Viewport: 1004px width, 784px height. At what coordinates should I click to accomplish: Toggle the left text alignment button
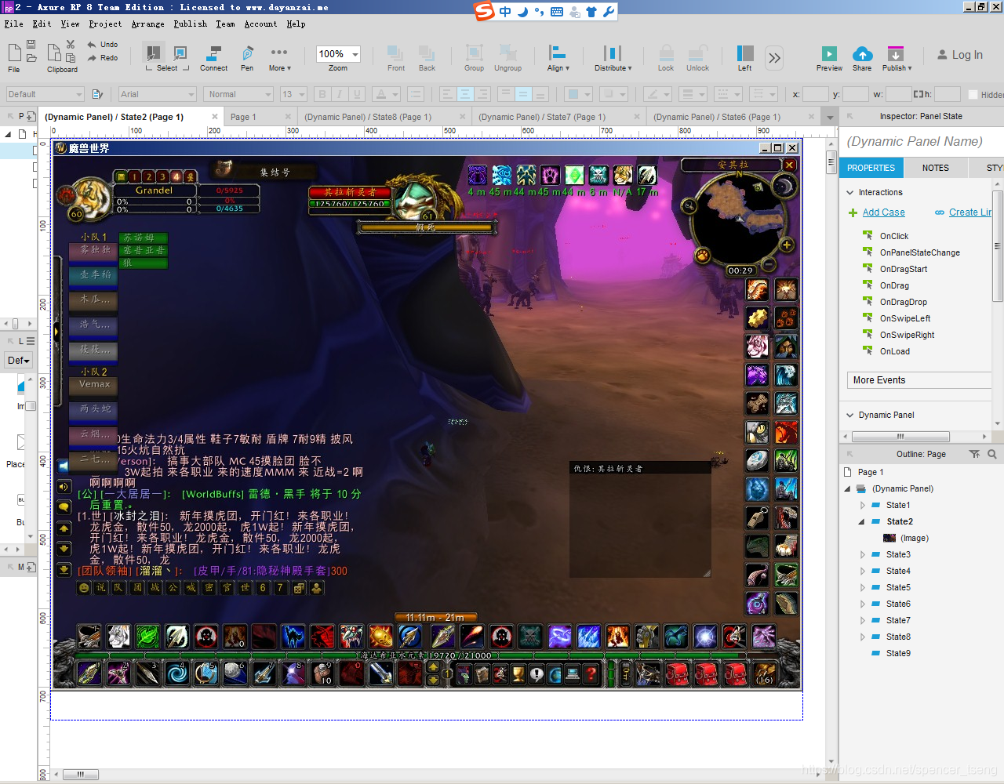click(x=446, y=94)
